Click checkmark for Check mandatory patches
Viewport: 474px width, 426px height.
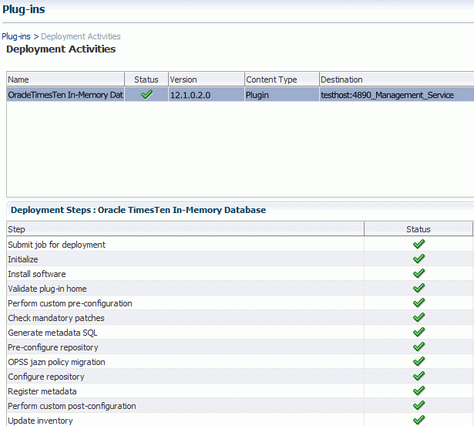419,317
